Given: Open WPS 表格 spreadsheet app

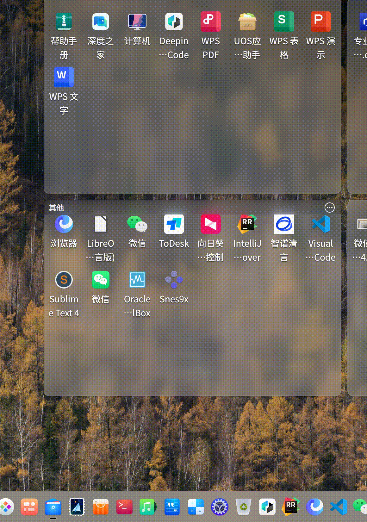Looking at the screenshot, I should point(284,22).
